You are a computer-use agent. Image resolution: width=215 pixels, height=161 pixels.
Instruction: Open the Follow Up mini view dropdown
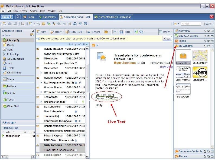[9, 123]
